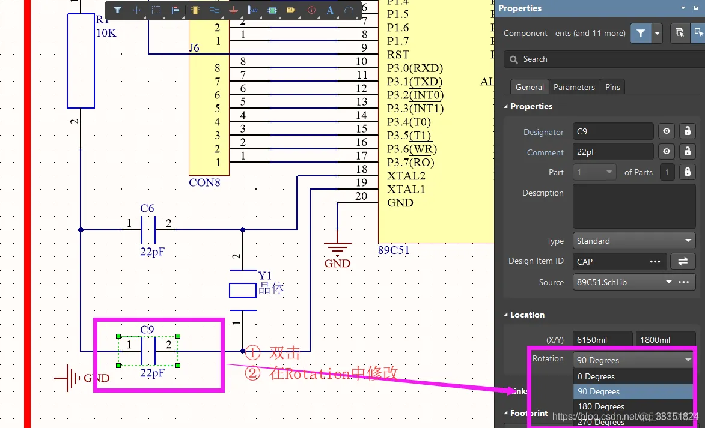The image size is (705, 428).
Task: Open the Properties panel options arrow in title bar
Action: coord(683,8)
